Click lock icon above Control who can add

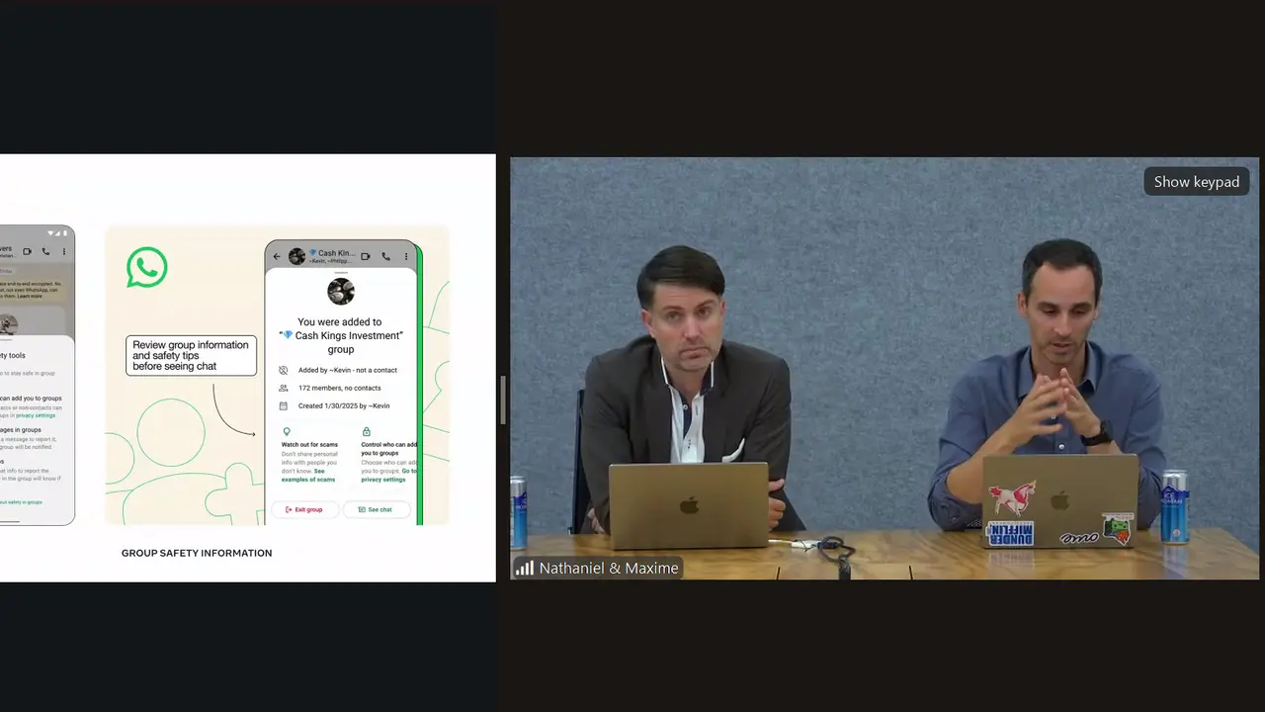[366, 432]
